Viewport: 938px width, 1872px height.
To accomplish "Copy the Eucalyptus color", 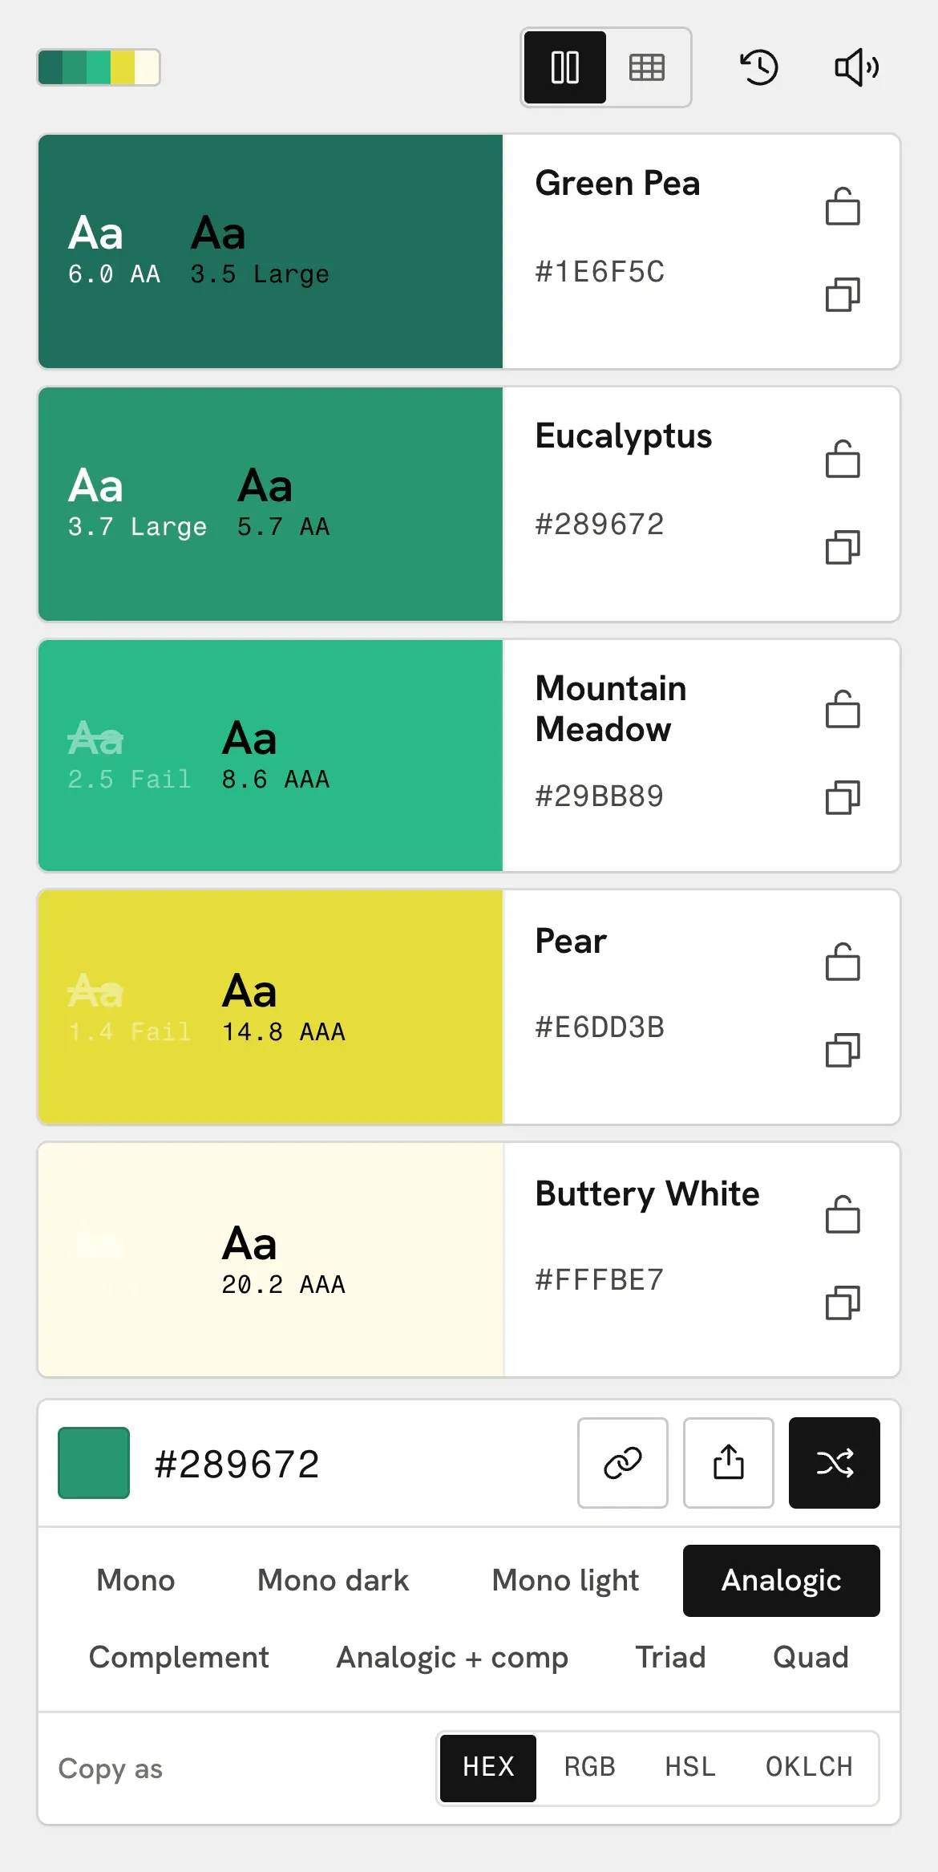I will point(843,547).
